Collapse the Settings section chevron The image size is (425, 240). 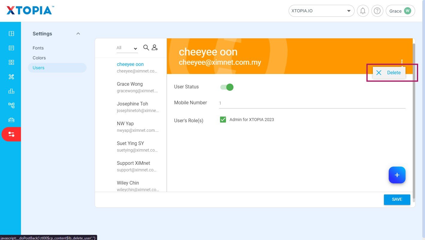(78, 34)
